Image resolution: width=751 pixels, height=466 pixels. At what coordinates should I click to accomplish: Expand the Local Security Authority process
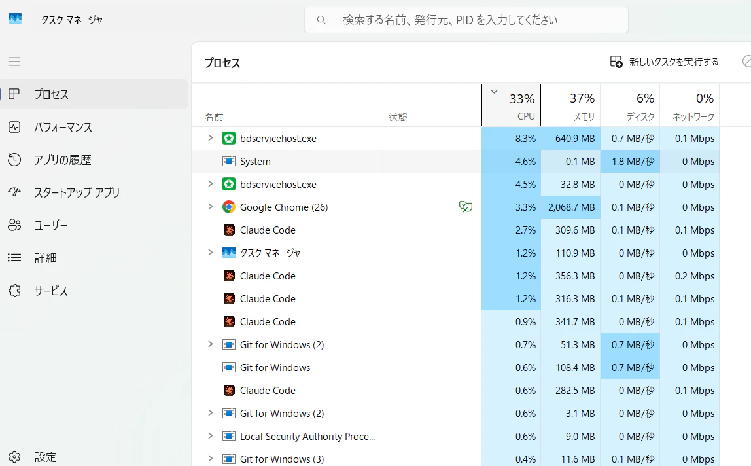click(x=210, y=436)
